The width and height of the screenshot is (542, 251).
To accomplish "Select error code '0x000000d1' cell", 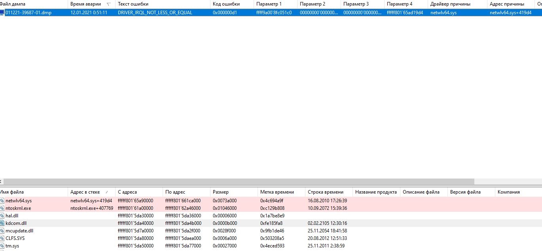I will click(x=225, y=13).
